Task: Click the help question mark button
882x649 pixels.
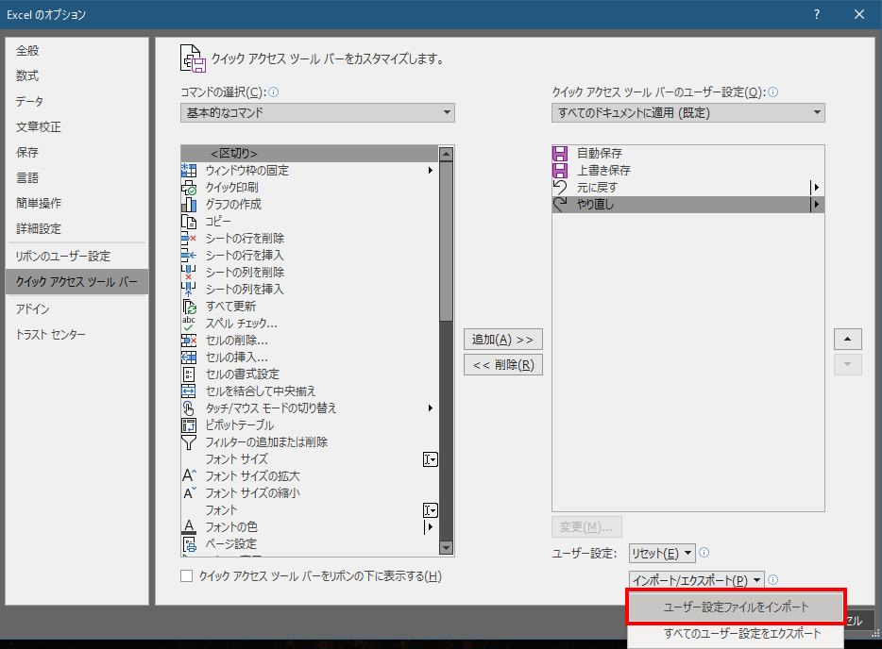Action: click(x=817, y=14)
